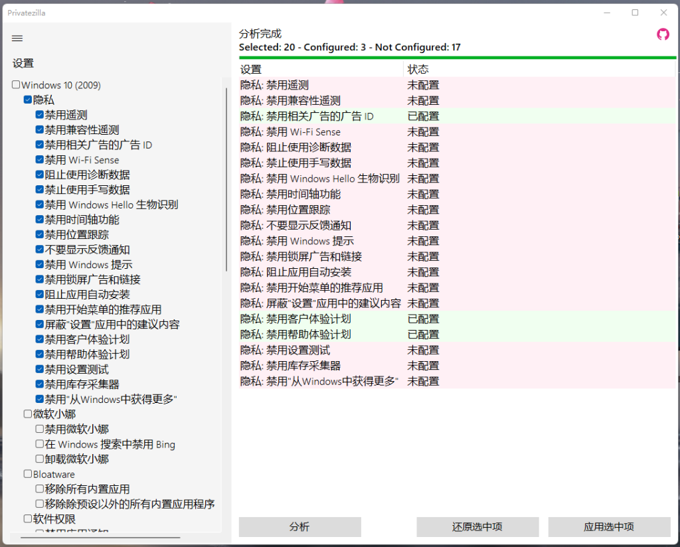The image size is (680, 547).
Task: Click the 还原选中项 button
Action: point(477,526)
